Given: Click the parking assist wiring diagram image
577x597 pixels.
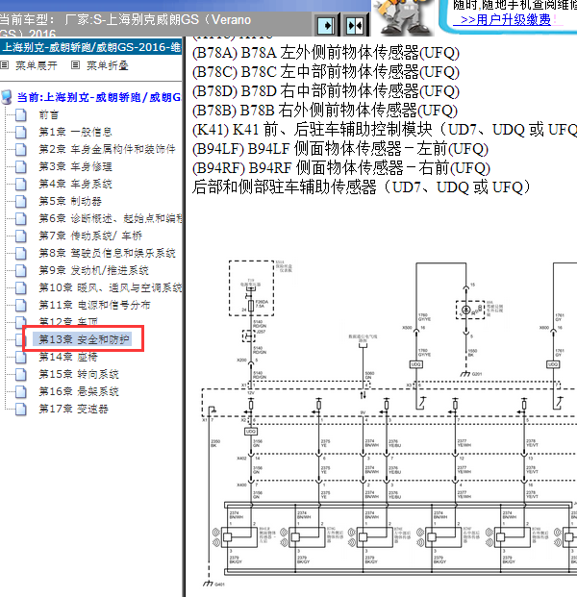Looking at the screenshot, I should pyautogui.click(x=389, y=423).
